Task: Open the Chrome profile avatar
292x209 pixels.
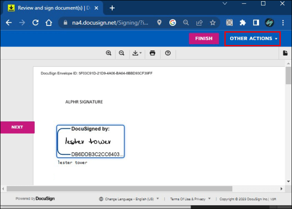Action: 270,23
